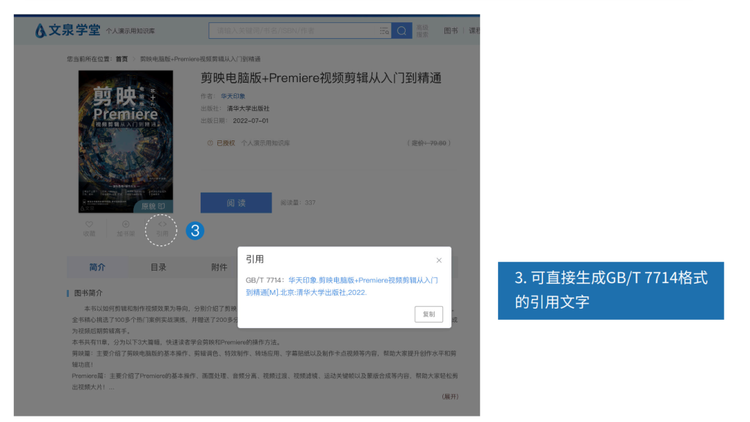Open the 附件 tab
This screenshot has height=422, width=750.
click(x=219, y=267)
